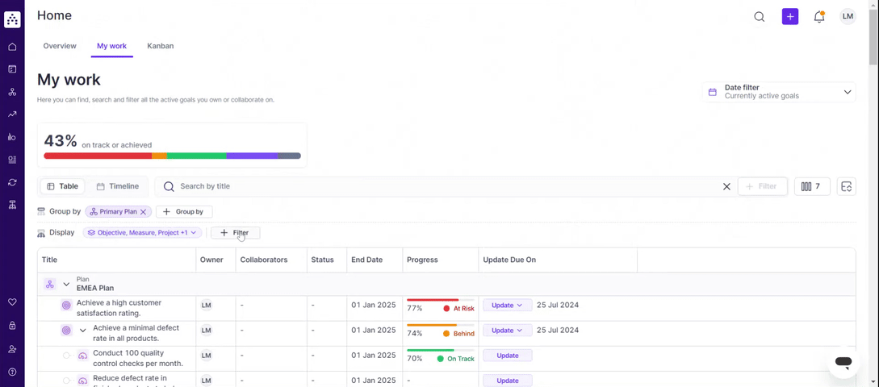Open the LM user avatar menu
This screenshot has width=879, height=387.
pos(848,16)
